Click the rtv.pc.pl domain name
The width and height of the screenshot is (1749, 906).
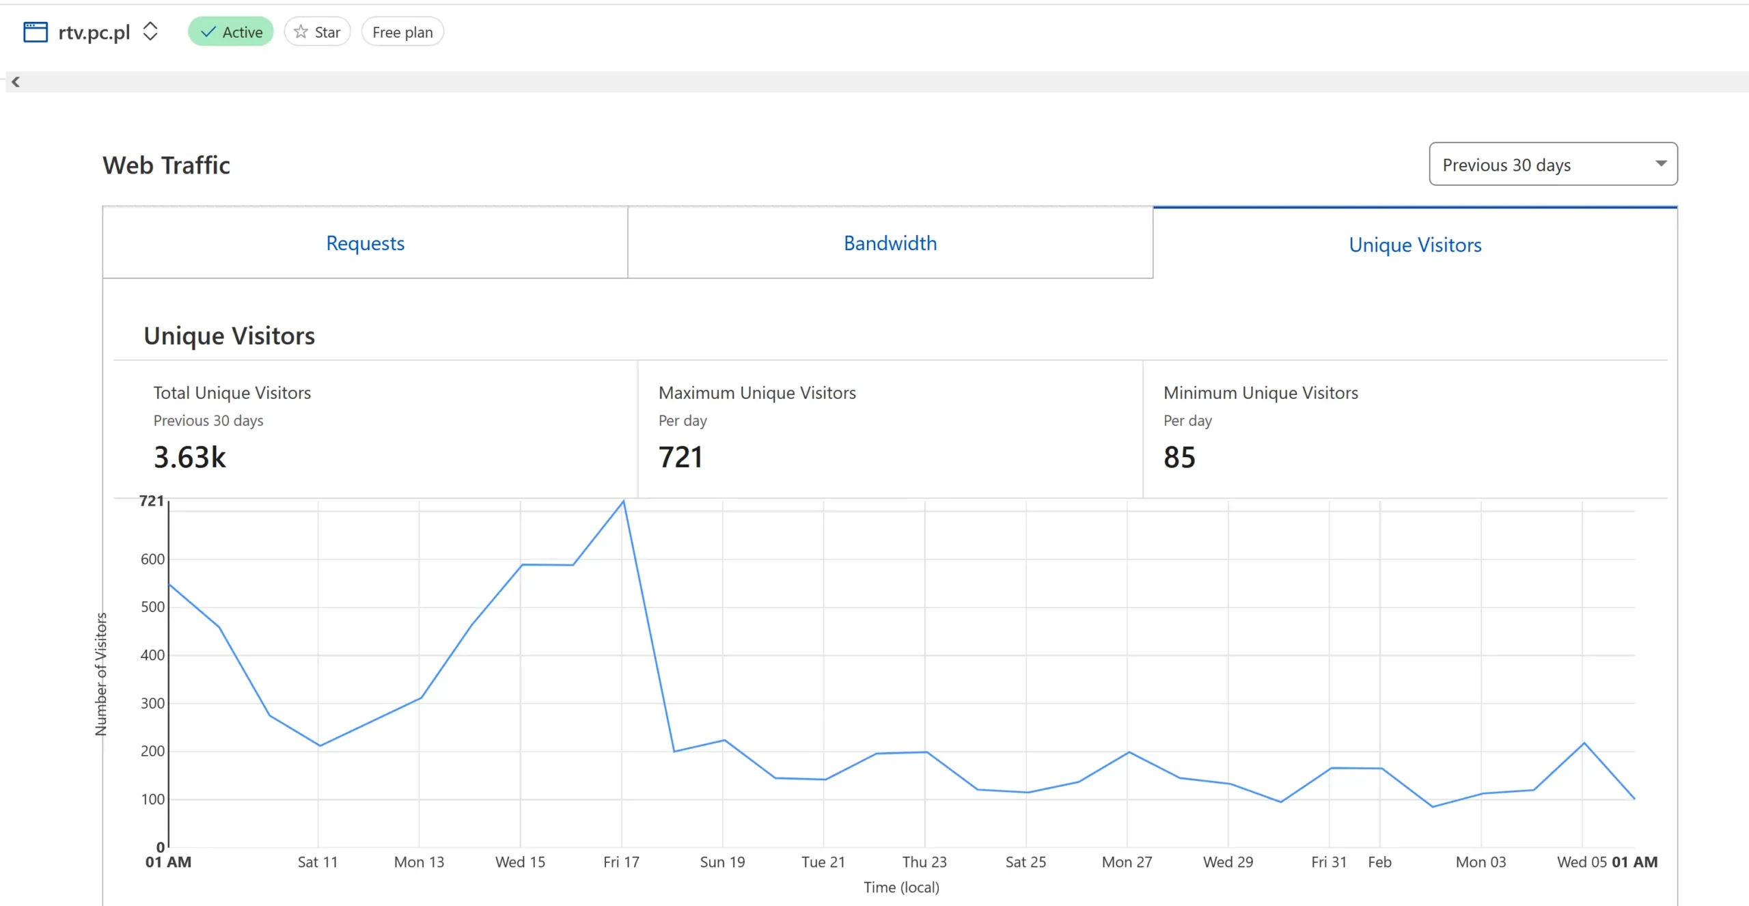click(94, 32)
